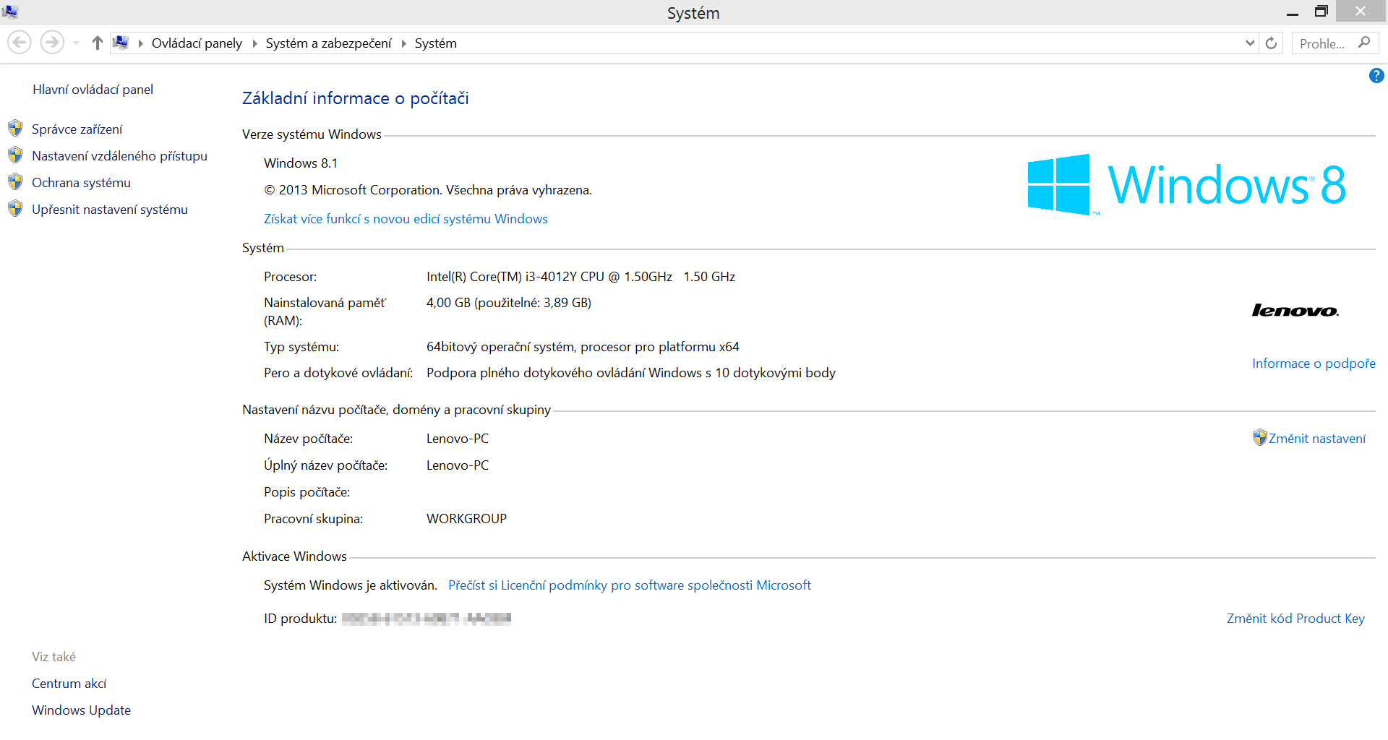
Task: Click the shield icon beside Správce zařízení
Action: click(x=15, y=129)
